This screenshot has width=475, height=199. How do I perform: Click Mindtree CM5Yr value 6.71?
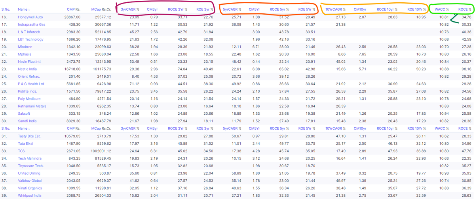(x=256, y=47)
